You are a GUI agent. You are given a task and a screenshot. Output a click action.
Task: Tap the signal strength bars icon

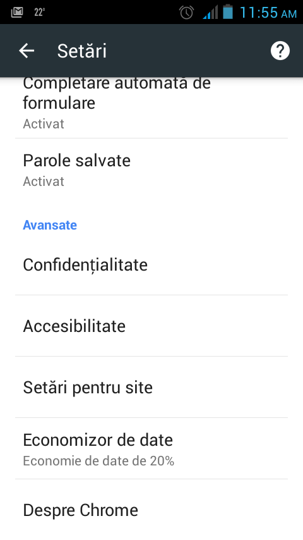[x=210, y=13]
